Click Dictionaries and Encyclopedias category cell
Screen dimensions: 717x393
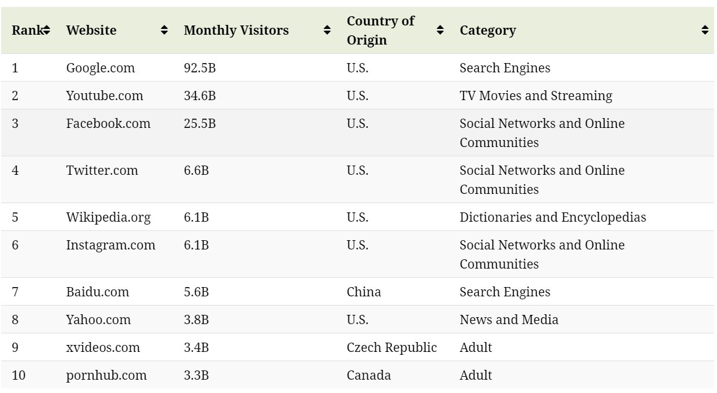click(552, 217)
